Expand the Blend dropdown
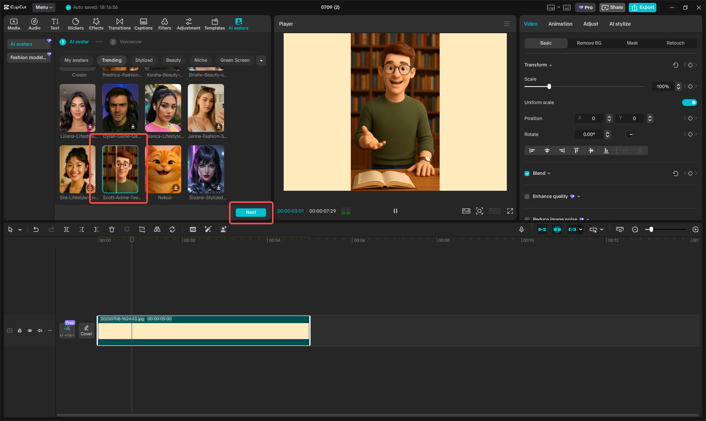 [x=548, y=173]
